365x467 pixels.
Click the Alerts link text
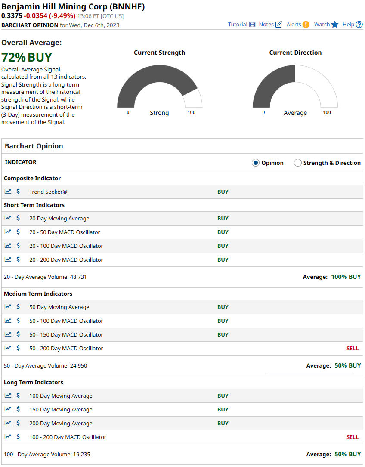coord(294,25)
